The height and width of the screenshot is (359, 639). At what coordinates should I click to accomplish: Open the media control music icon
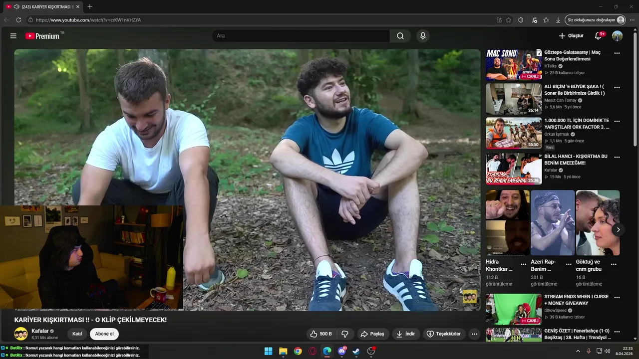[x=534, y=20]
